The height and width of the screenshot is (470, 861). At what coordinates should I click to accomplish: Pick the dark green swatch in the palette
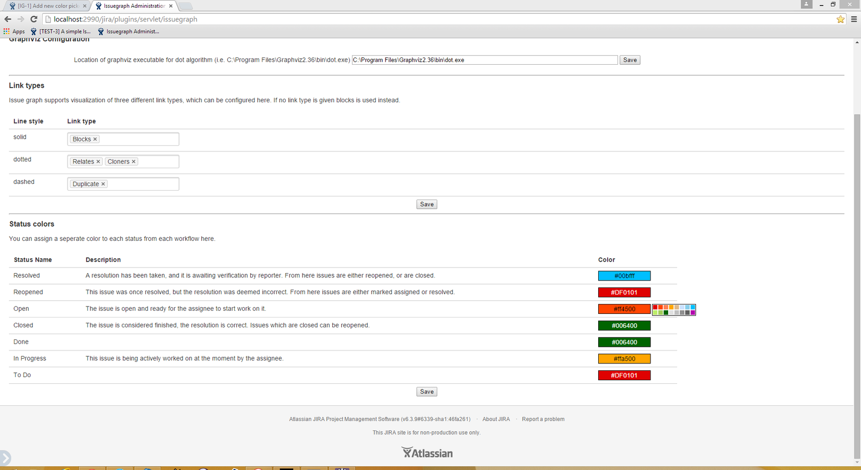(666, 312)
